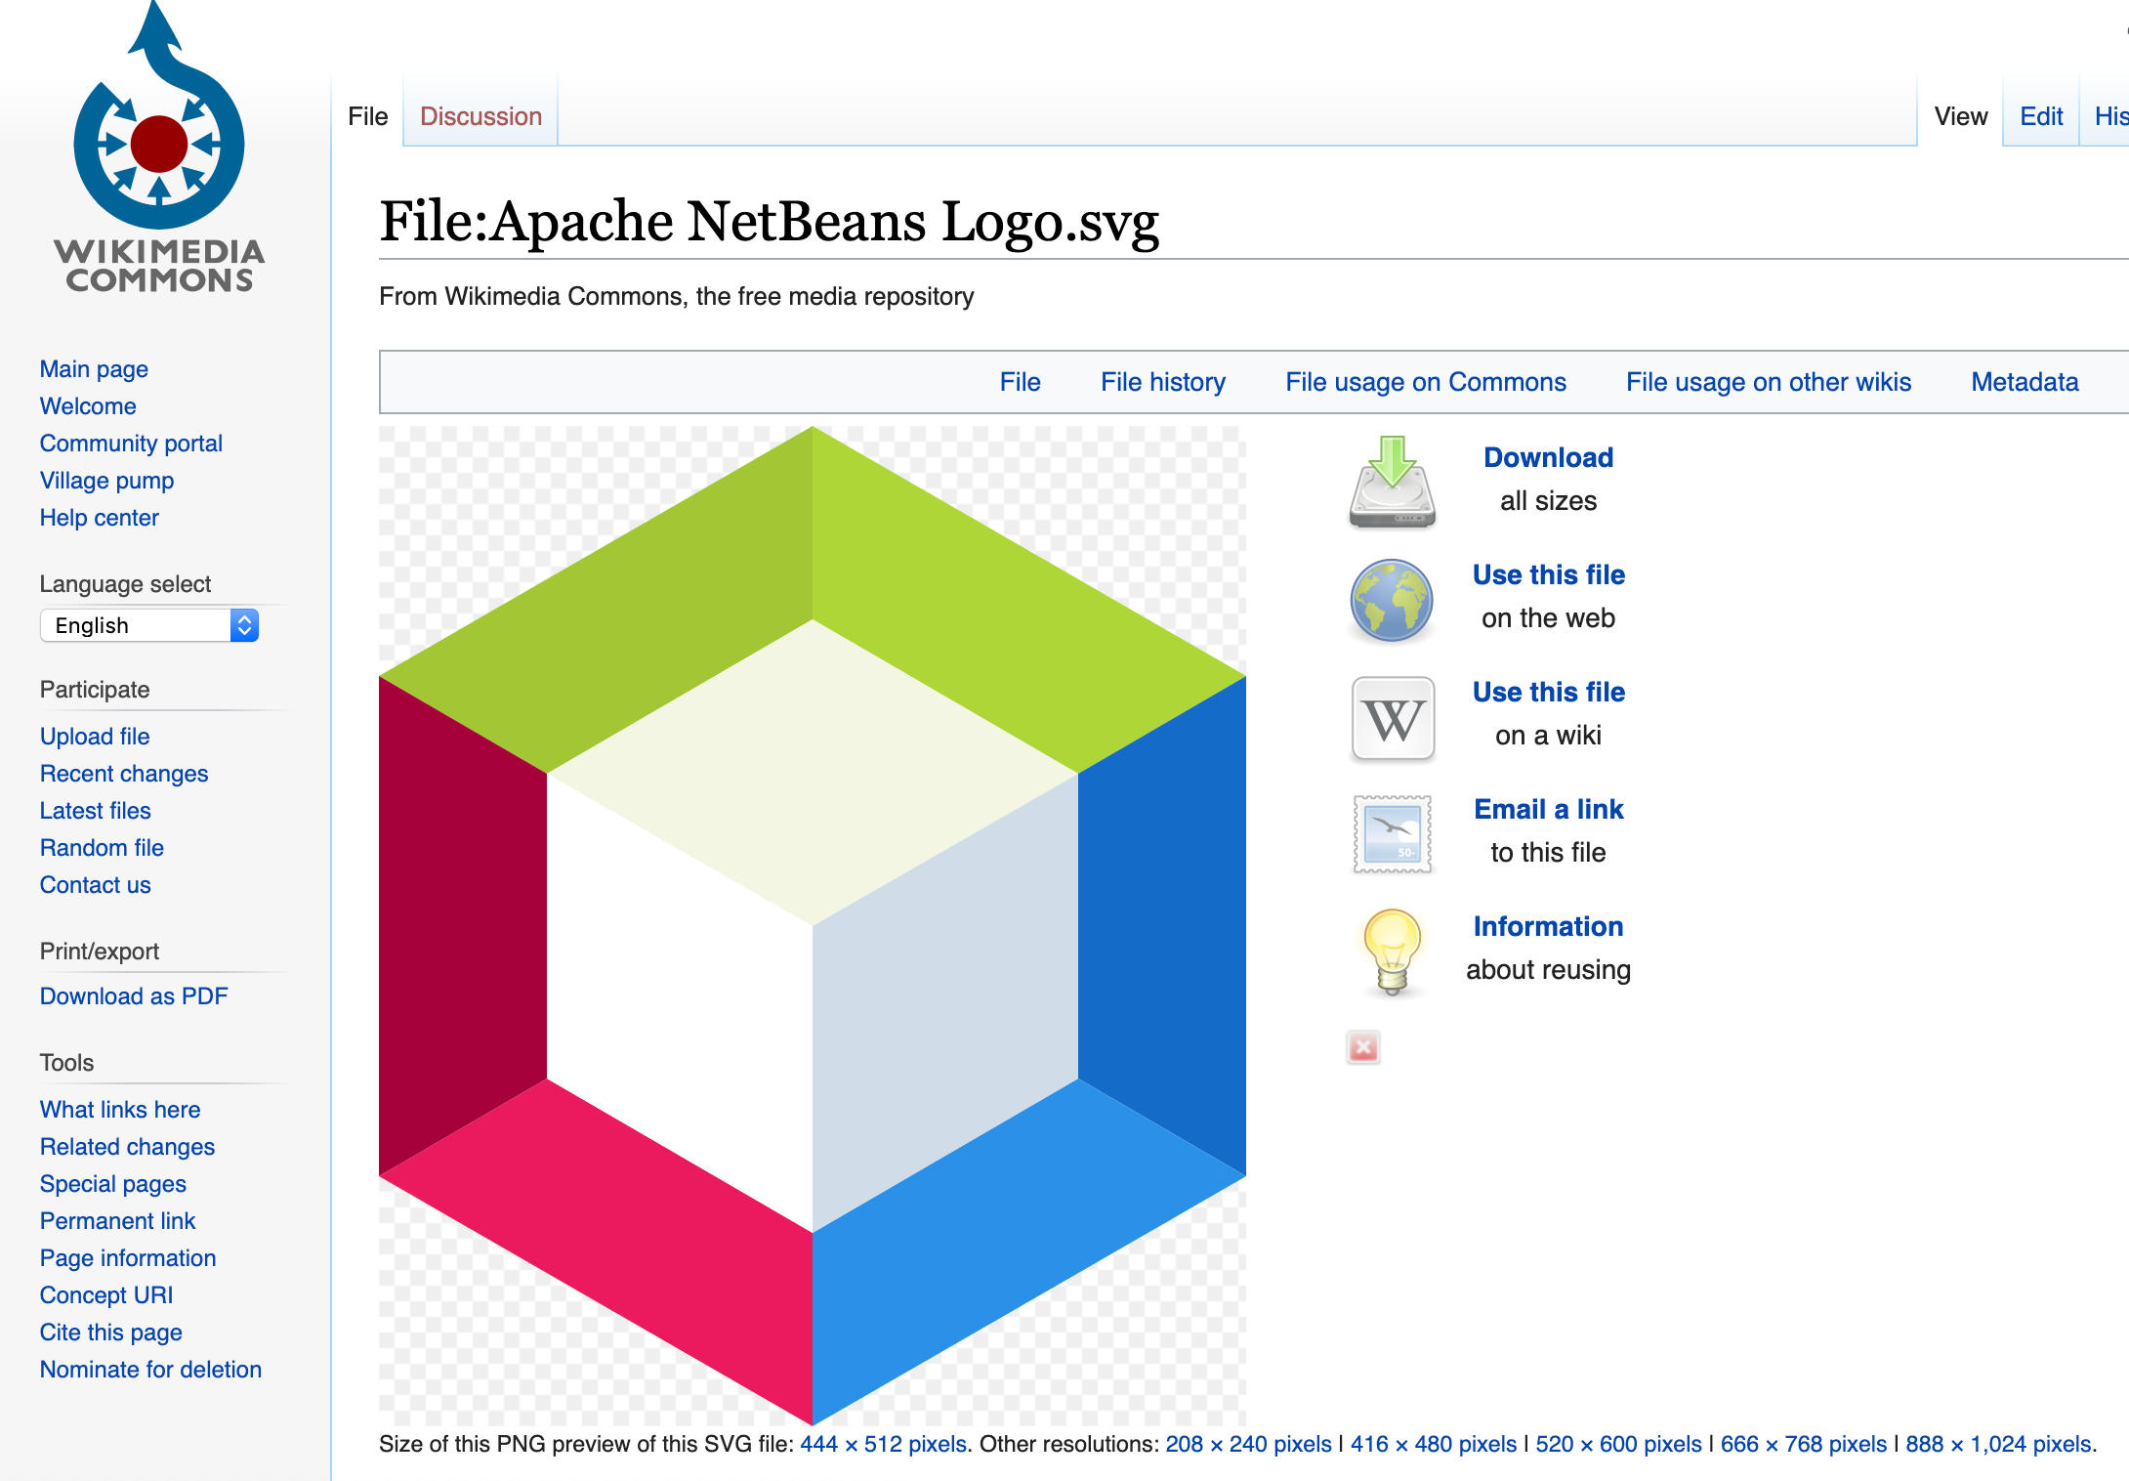Open Nominate for deletion link
The height and width of the screenshot is (1481, 2129).
pos(150,1370)
